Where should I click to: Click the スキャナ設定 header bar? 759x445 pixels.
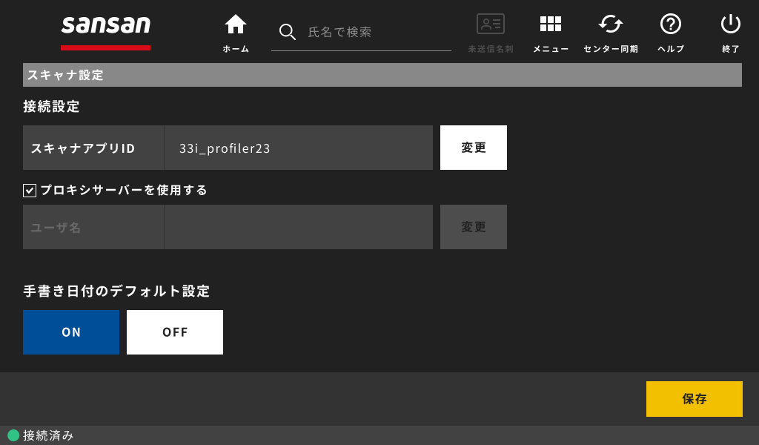click(382, 75)
